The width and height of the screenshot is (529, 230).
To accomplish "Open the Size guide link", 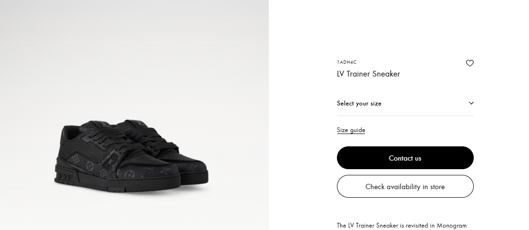I will 351,130.
